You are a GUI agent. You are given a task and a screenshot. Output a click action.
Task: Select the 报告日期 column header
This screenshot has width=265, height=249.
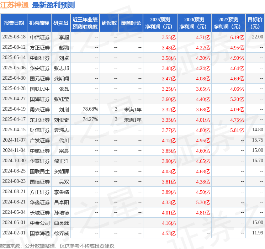click(14, 23)
